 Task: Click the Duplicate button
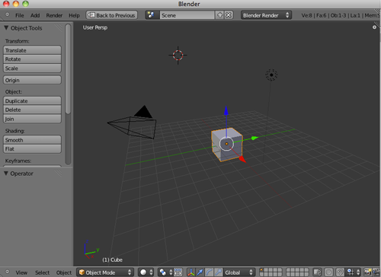(32, 100)
